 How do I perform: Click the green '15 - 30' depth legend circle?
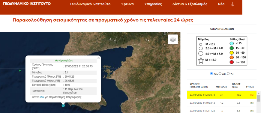coord(232,48)
